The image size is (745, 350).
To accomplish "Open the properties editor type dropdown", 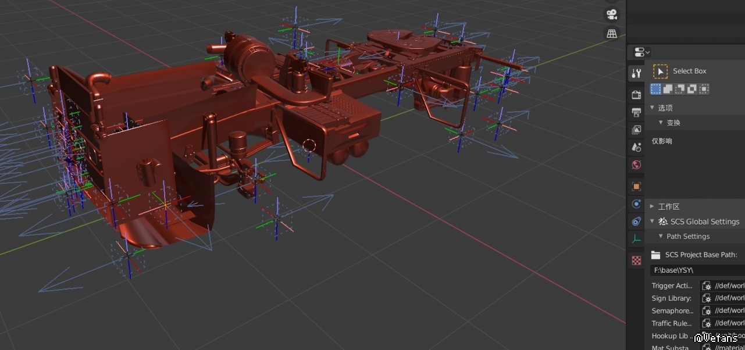I will pos(642,52).
